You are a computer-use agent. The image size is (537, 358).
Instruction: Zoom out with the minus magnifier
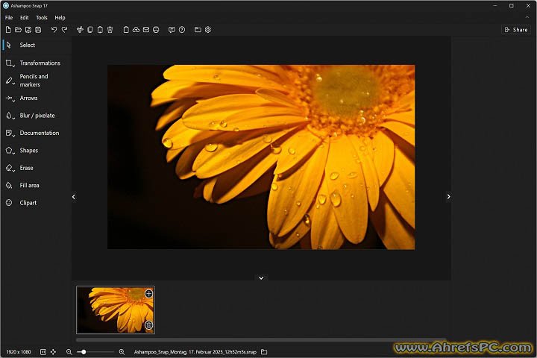(69, 352)
